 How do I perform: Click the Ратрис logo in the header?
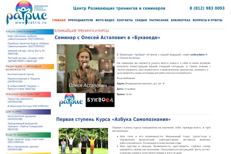coord(27,13)
